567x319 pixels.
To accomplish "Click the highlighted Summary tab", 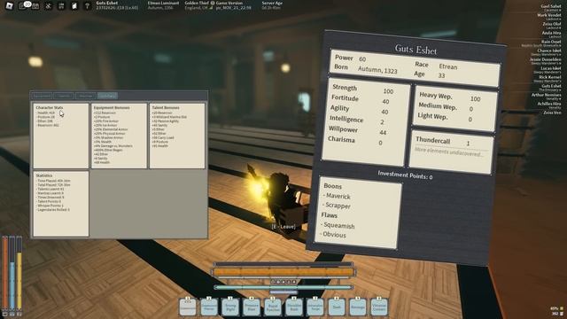I will pos(107,96).
